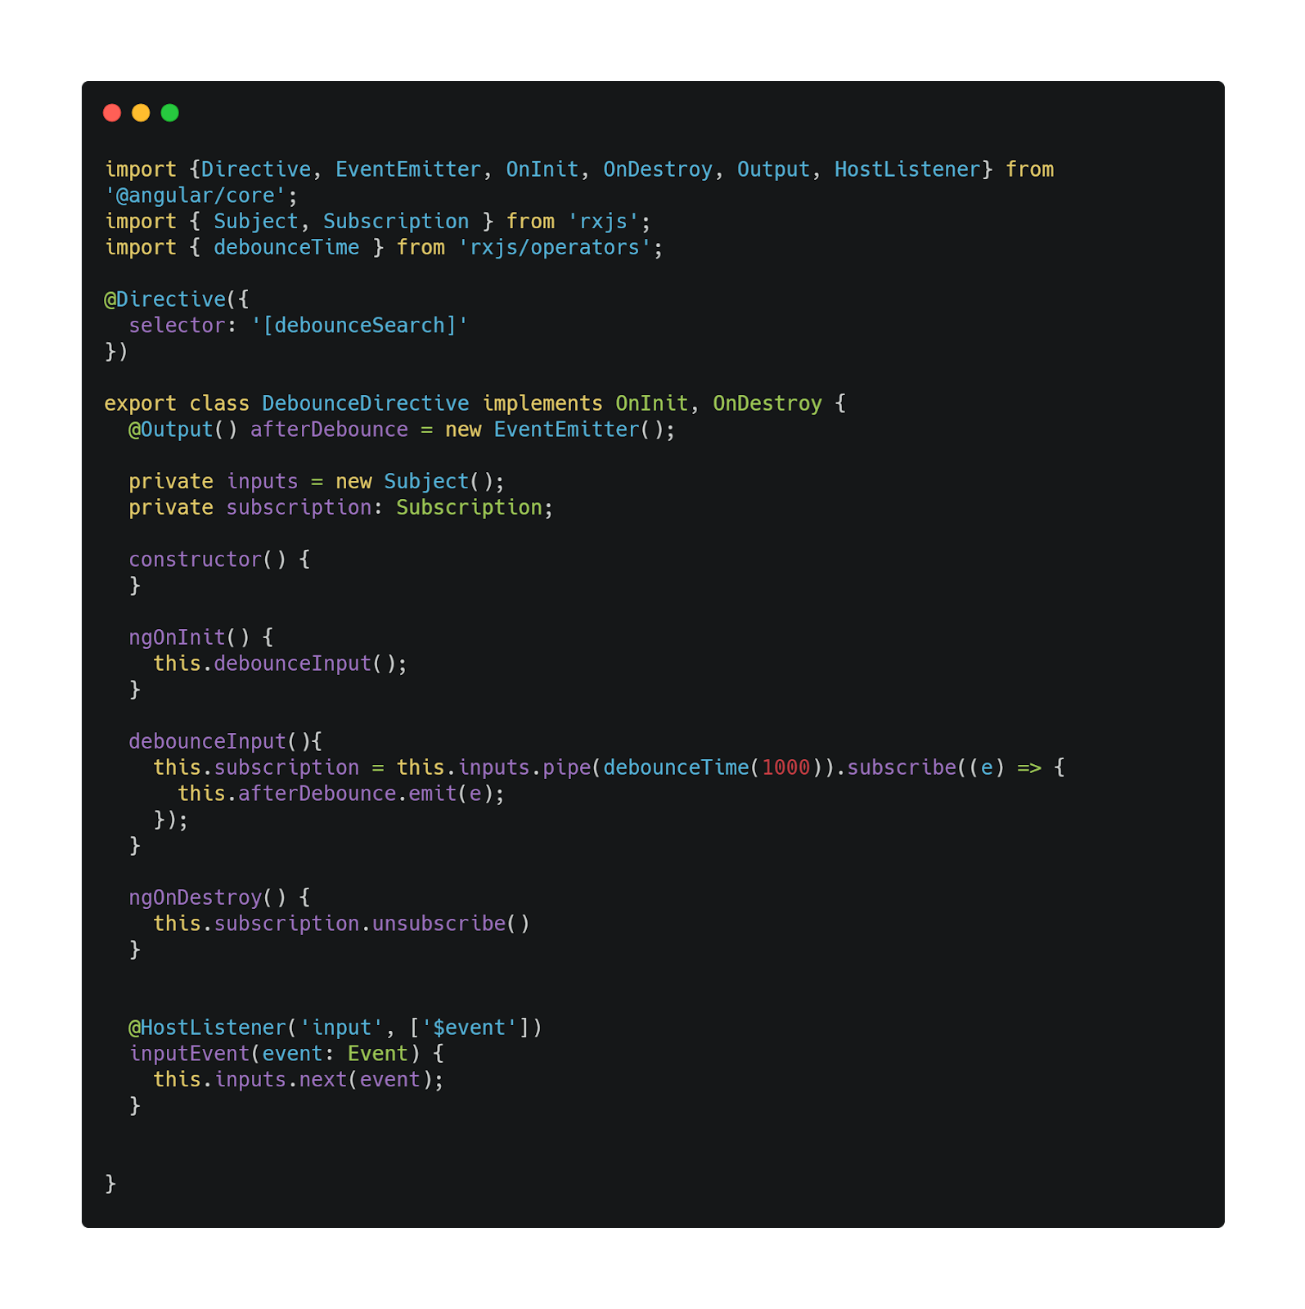
Task: Click the @Output() decorator
Action: click(183, 430)
